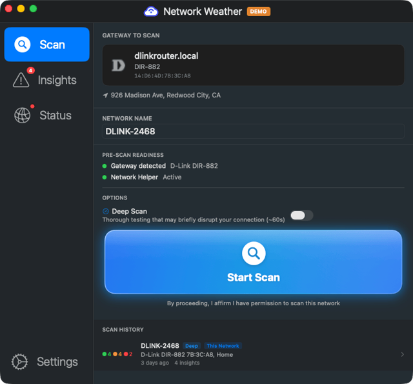Click the red 4 badge on Insights
413x384 pixels.
click(x=30, y=70)
